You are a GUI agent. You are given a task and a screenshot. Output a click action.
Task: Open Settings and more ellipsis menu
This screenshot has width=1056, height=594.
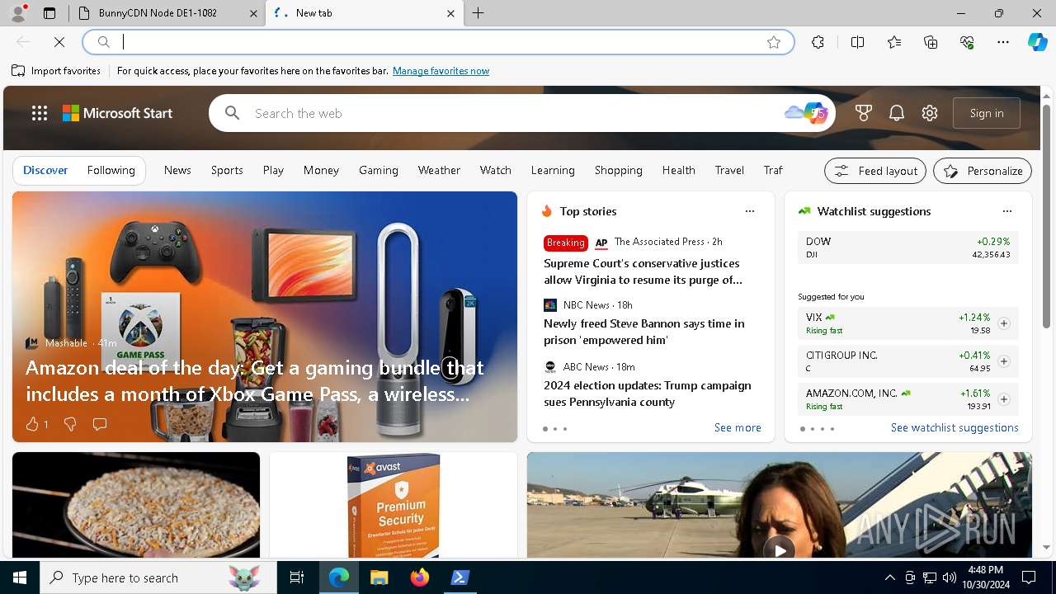pos(1003,42)
